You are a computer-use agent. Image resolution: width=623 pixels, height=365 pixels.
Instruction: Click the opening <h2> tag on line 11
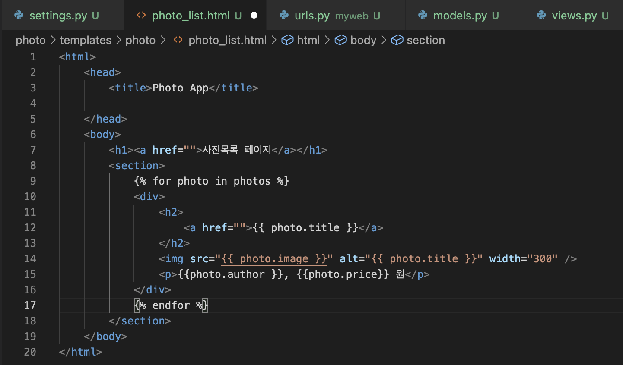[171, 212]
